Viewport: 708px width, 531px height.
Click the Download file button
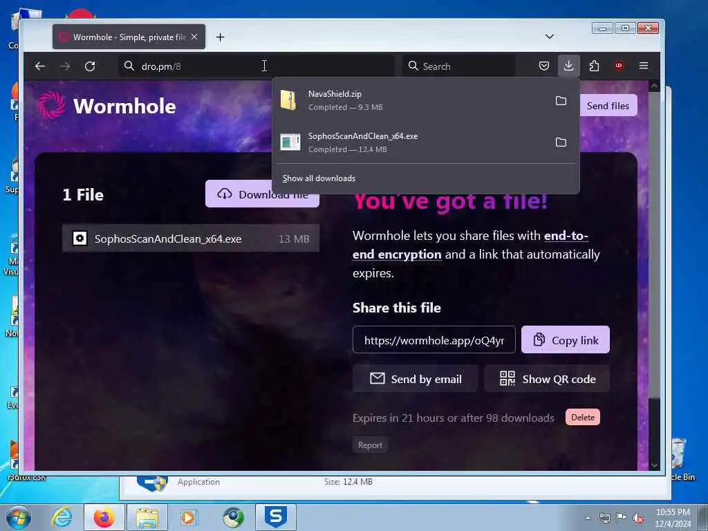pos(262,194)
